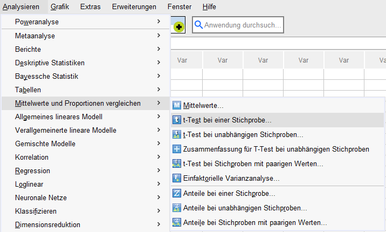Expand the Korrelation submenu arrow
Screen dimensions: 386x232
159,157
